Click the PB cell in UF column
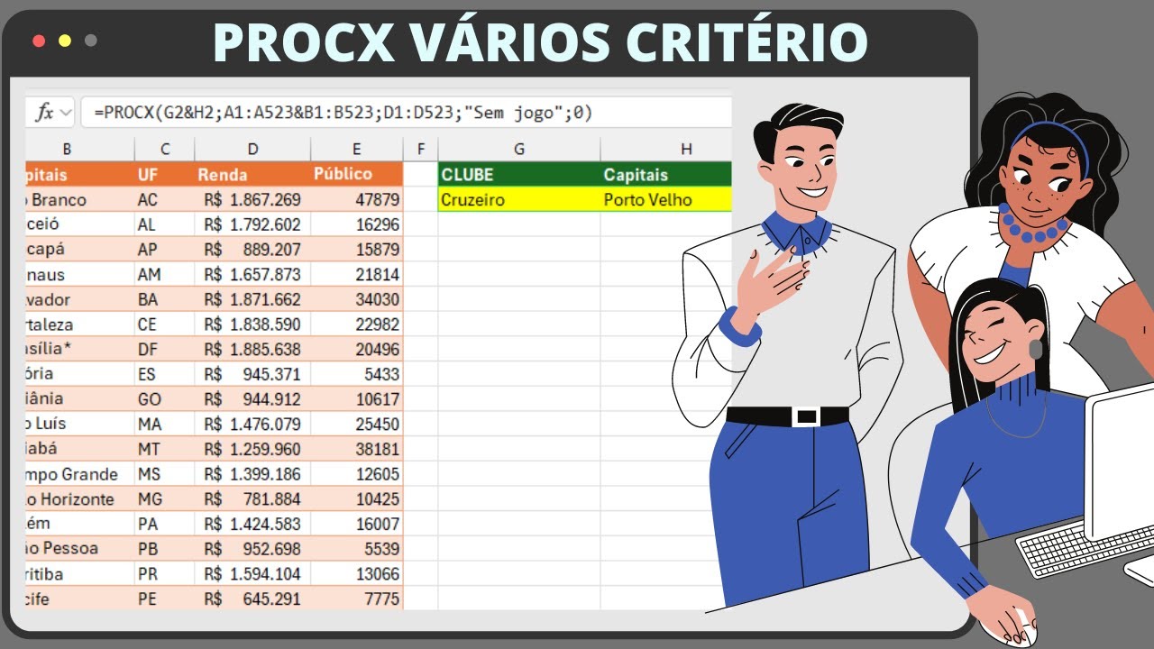Image resolution: width=1154 pixels, height=649 pixels. pos(164,548)
